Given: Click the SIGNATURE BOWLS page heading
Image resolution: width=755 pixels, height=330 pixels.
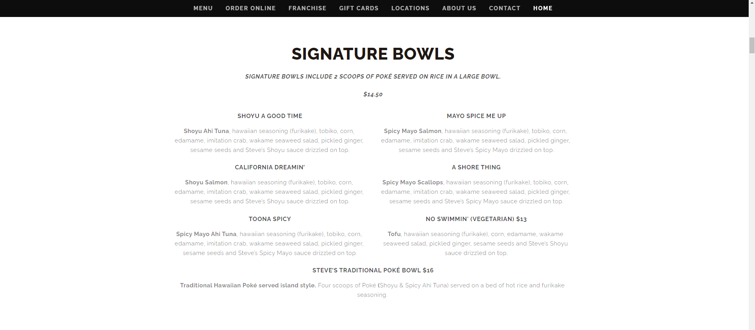Looking at the screenshot, I should [373, 54].
